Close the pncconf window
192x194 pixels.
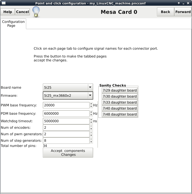click(x=188, y=3)
